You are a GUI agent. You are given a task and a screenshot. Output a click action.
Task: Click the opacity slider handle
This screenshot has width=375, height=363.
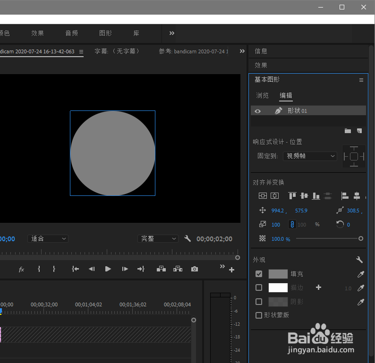coord(361,238)
